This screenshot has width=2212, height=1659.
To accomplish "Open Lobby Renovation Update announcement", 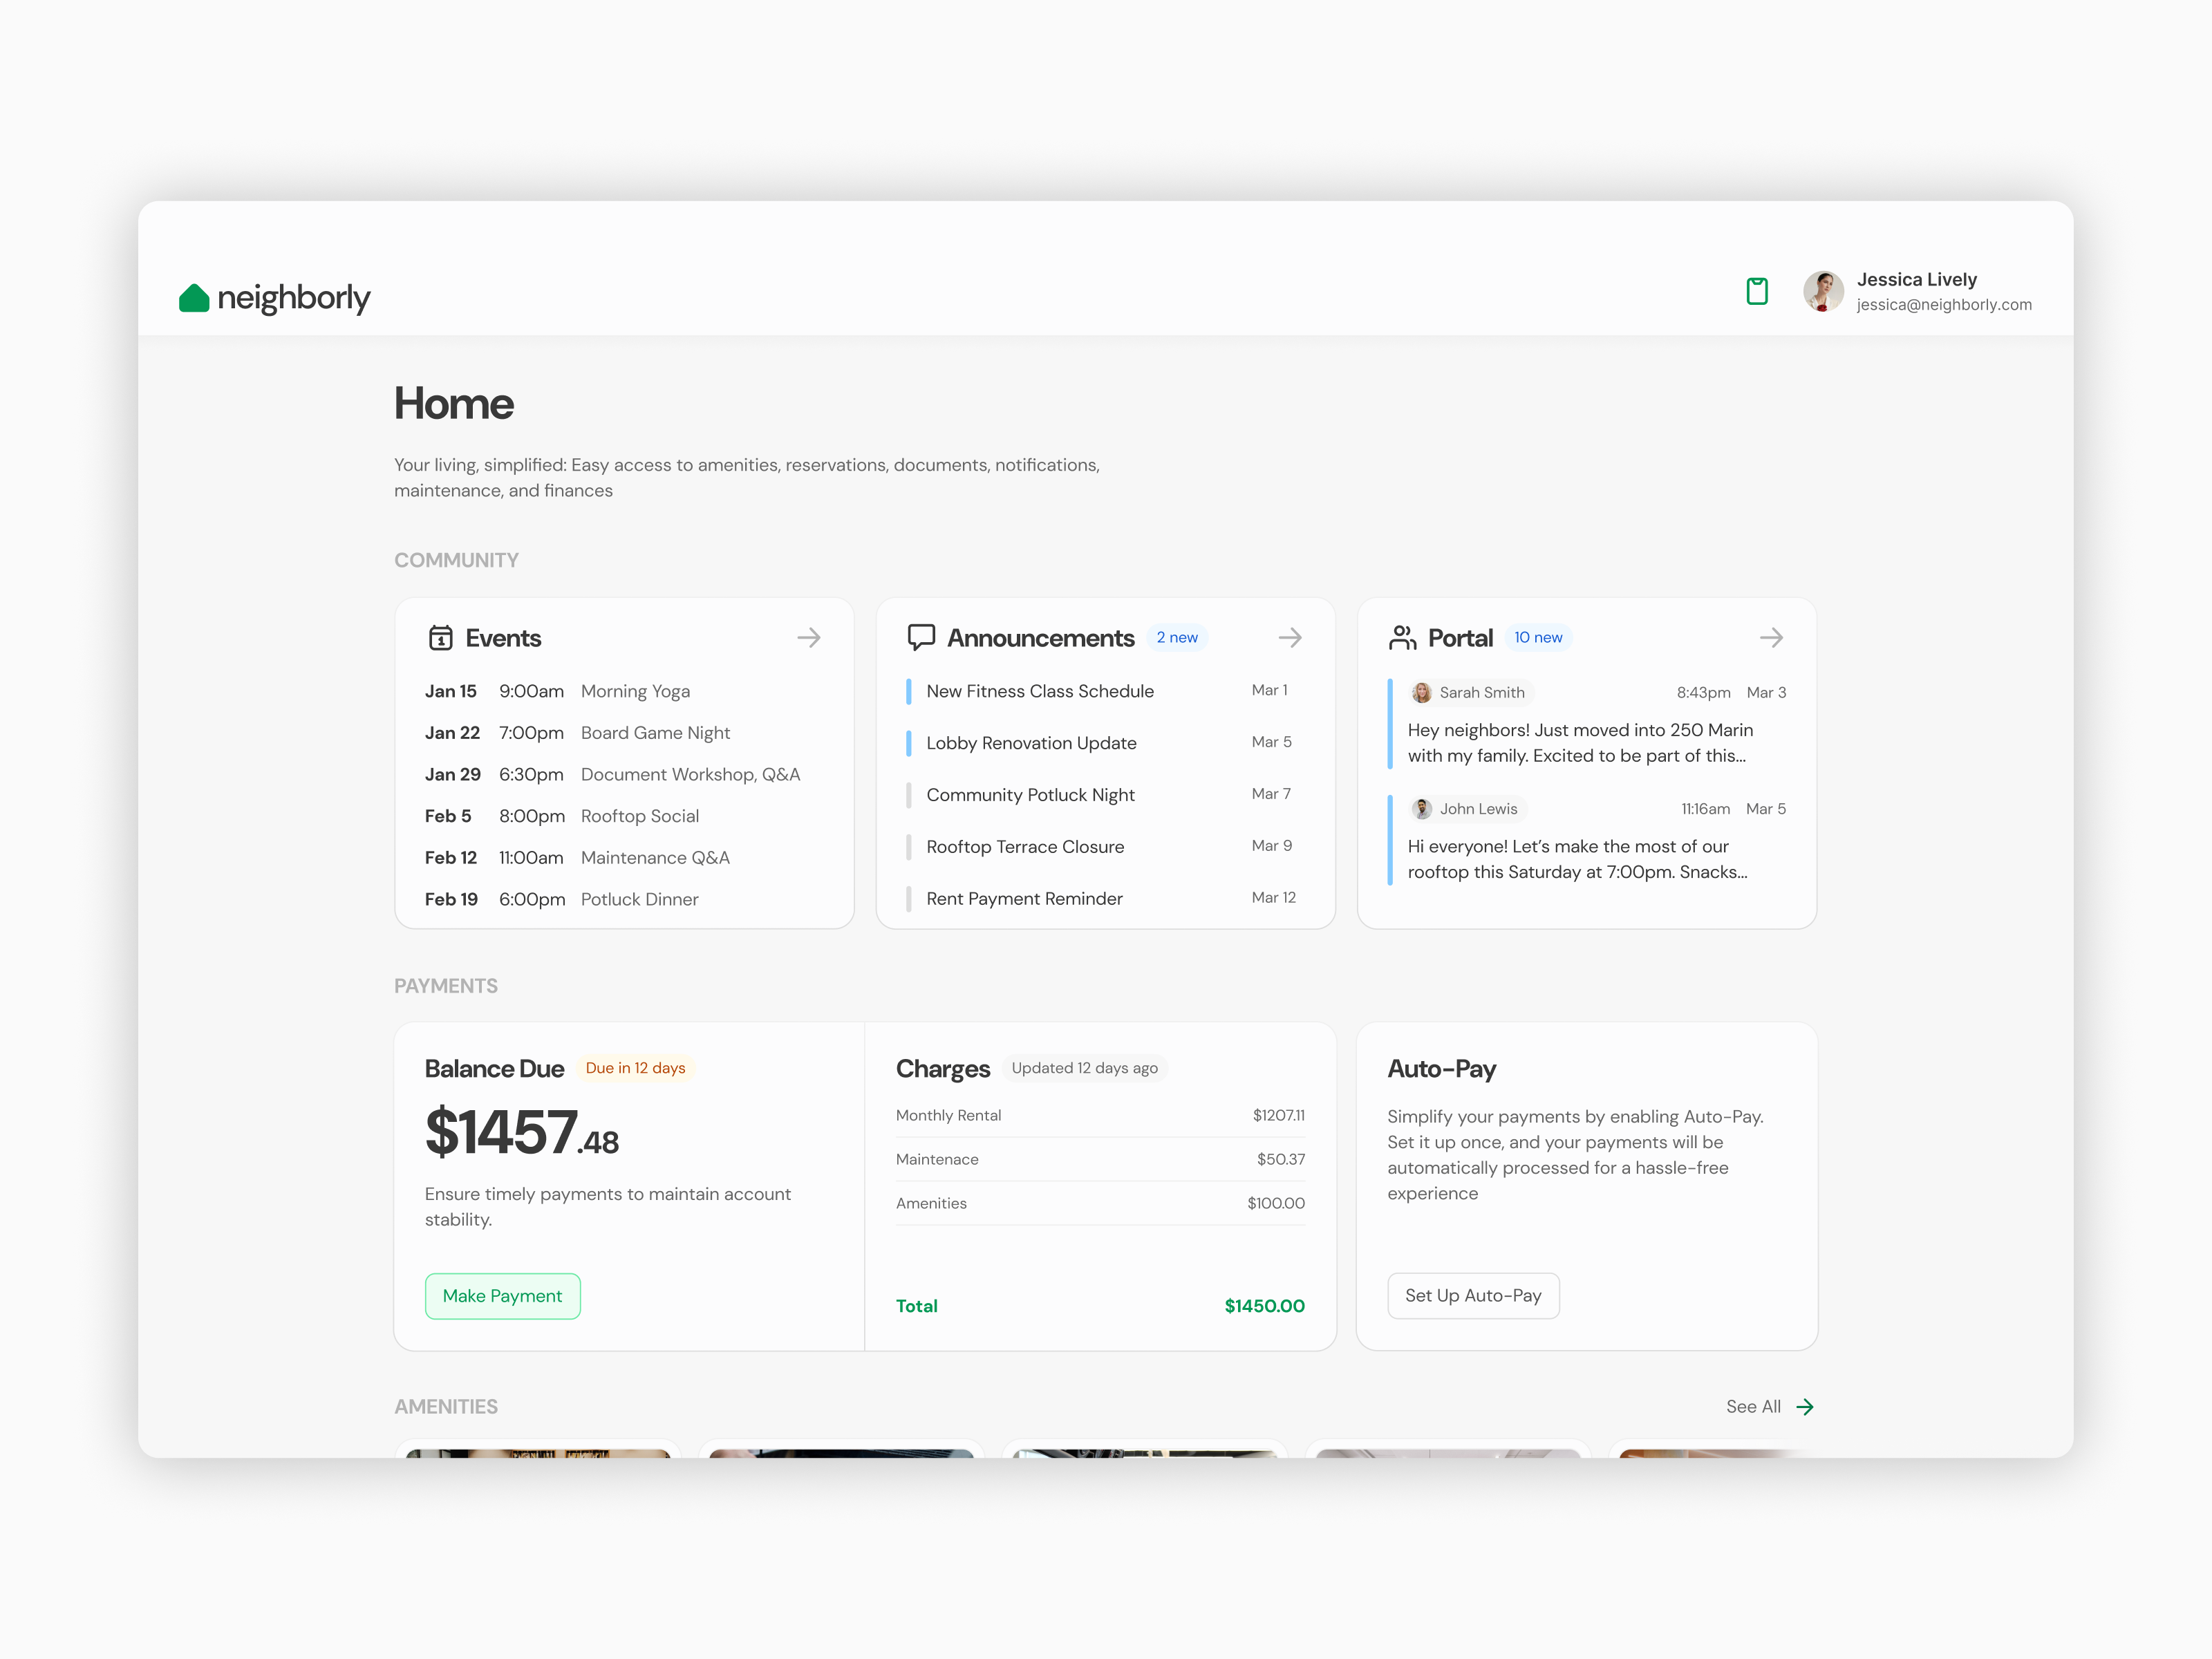I will coord(1030,743).
